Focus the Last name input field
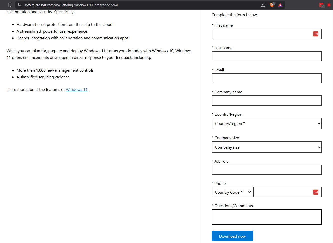This screenshot has height=243, width=333. tap(266, 56)
